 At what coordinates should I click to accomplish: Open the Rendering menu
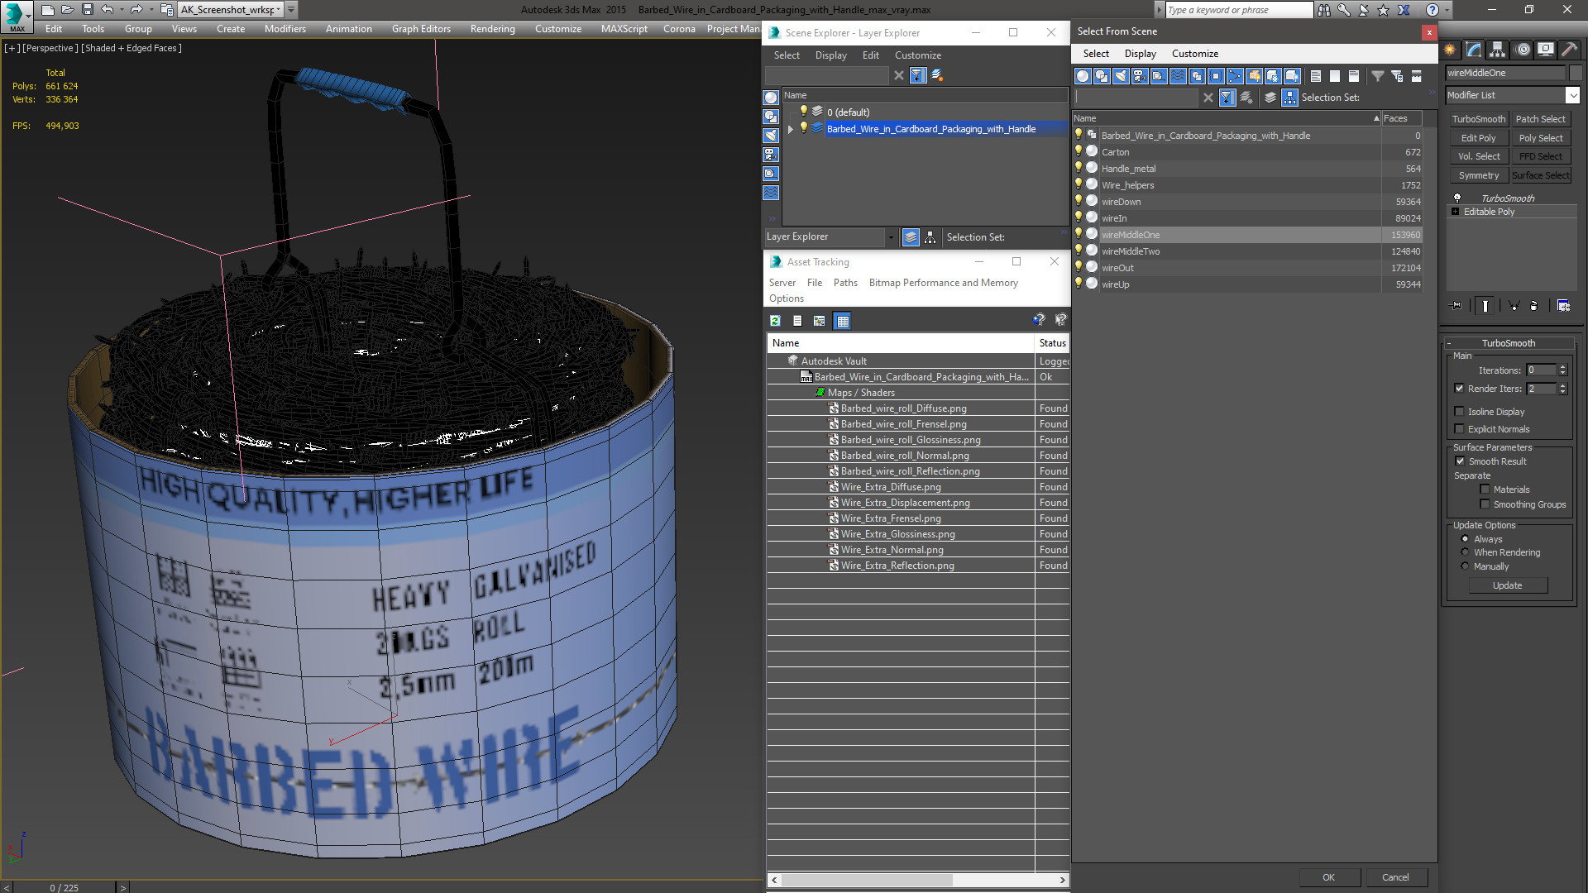(492, 29)
